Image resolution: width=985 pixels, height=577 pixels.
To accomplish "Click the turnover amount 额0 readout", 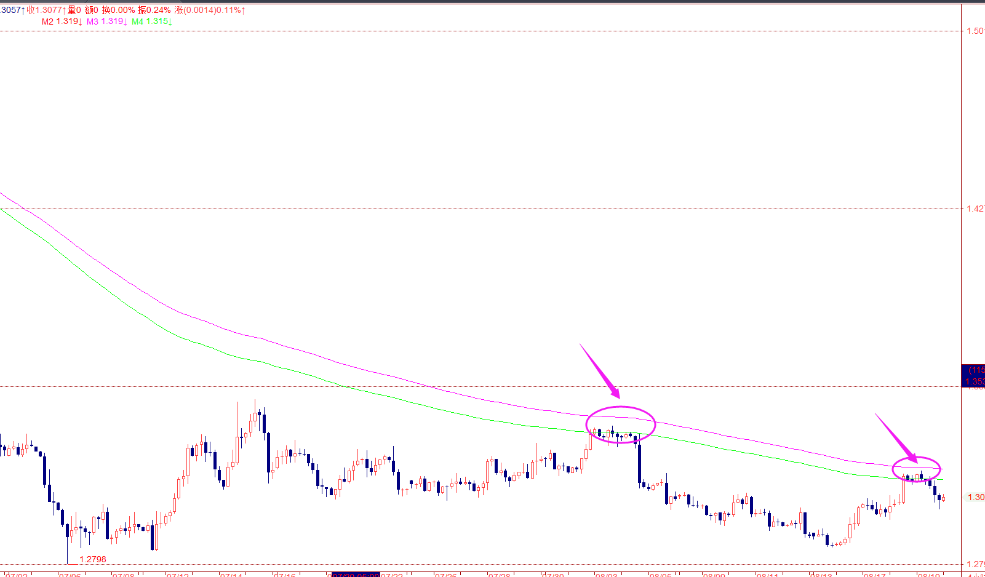I will click(91, 10).
